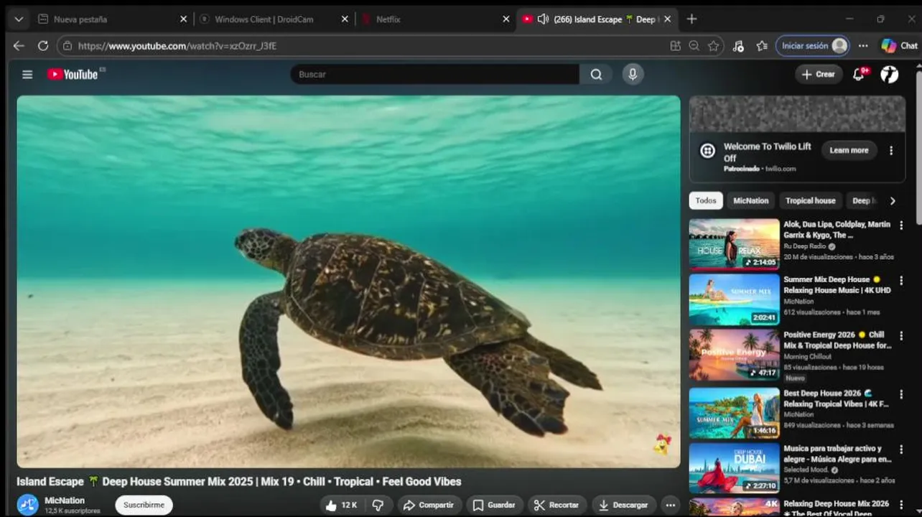Open more actions menu below the video

[670, 505]
